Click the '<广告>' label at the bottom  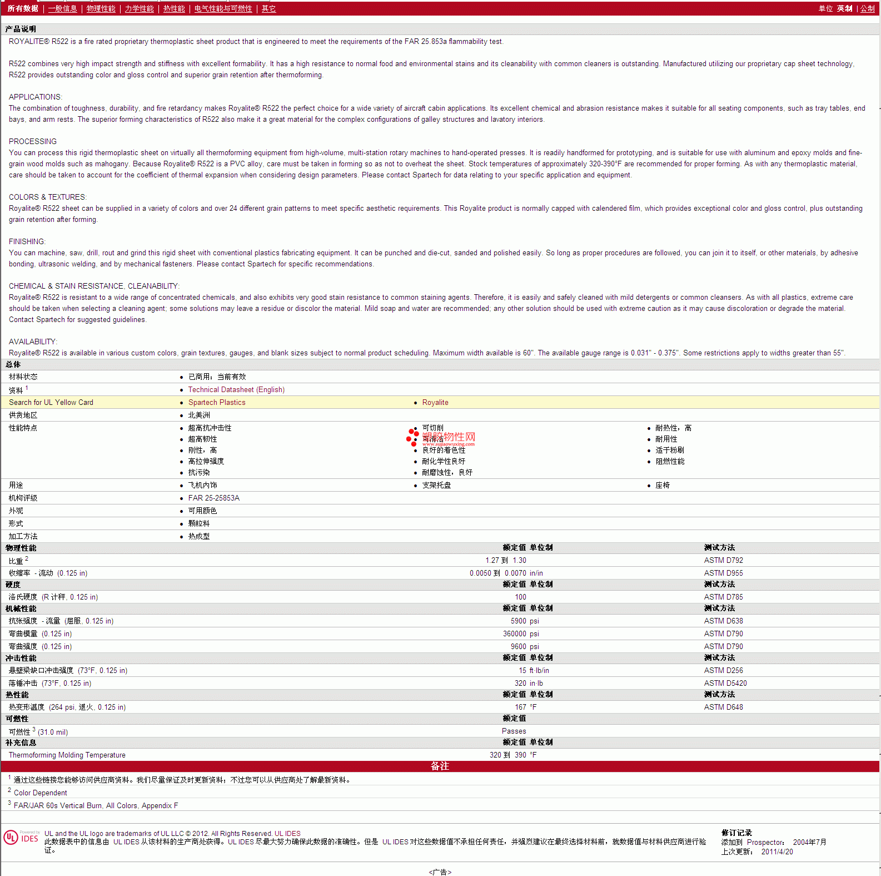pos(440,872)
